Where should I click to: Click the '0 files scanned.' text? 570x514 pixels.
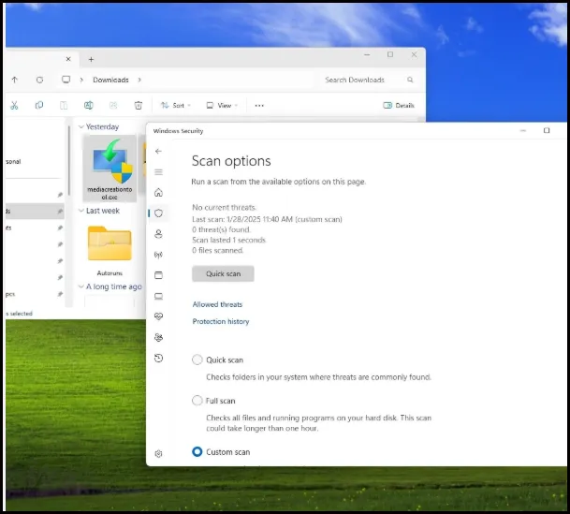[218, 251]
